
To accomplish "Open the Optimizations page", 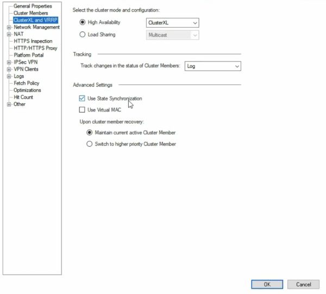I will point(27,90).
